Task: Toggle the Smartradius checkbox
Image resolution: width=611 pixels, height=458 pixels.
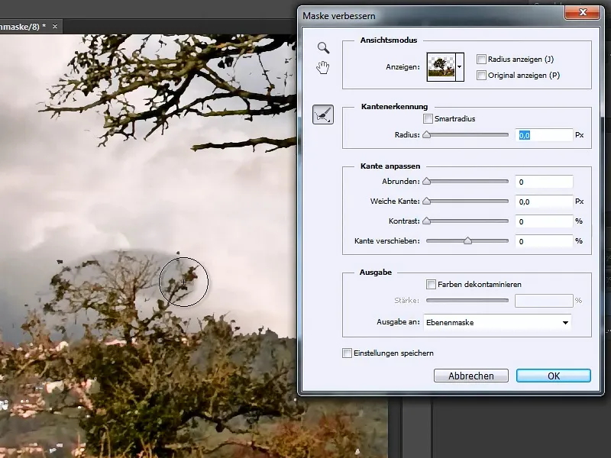Action: (x=428, y=118)
